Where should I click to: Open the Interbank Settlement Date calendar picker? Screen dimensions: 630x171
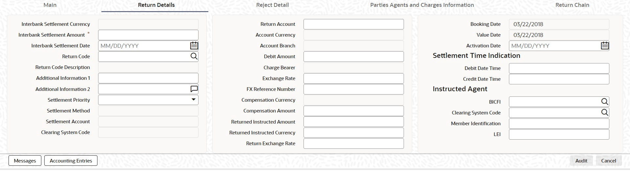tap(194, 46)
